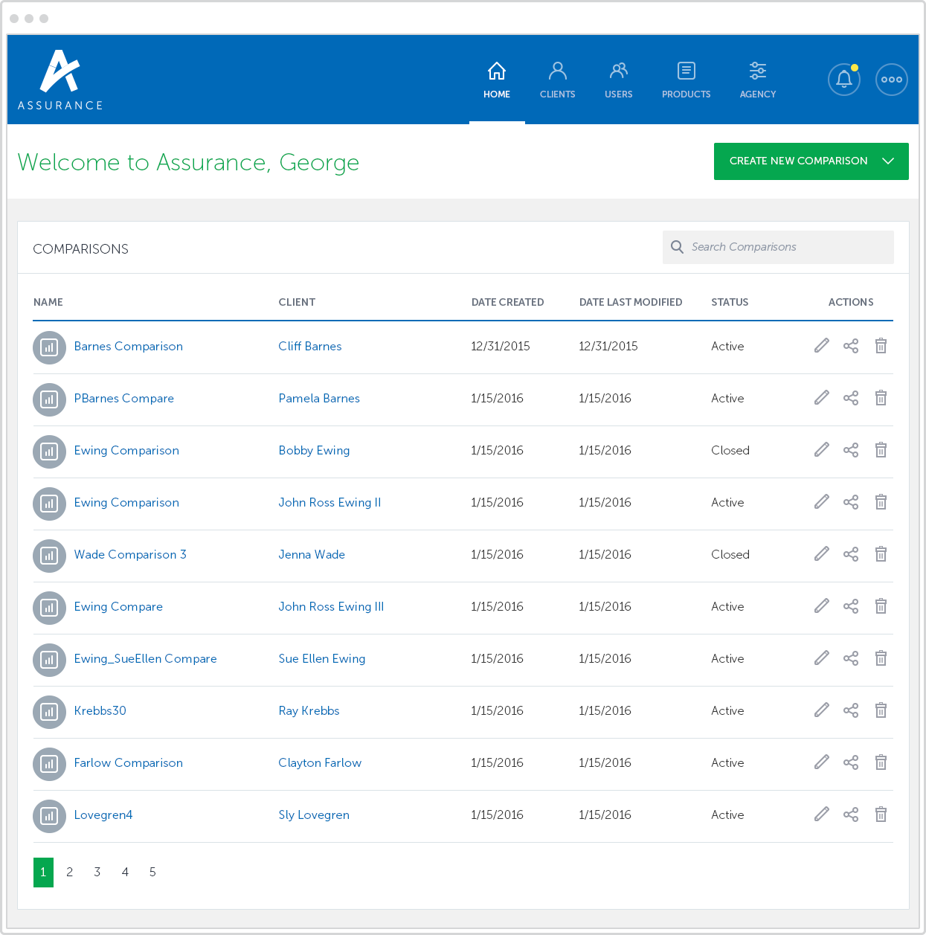This screenshot has width=926, height=935.
Task: Sort by the Date Last Modified header
Action: pos(631,302)
